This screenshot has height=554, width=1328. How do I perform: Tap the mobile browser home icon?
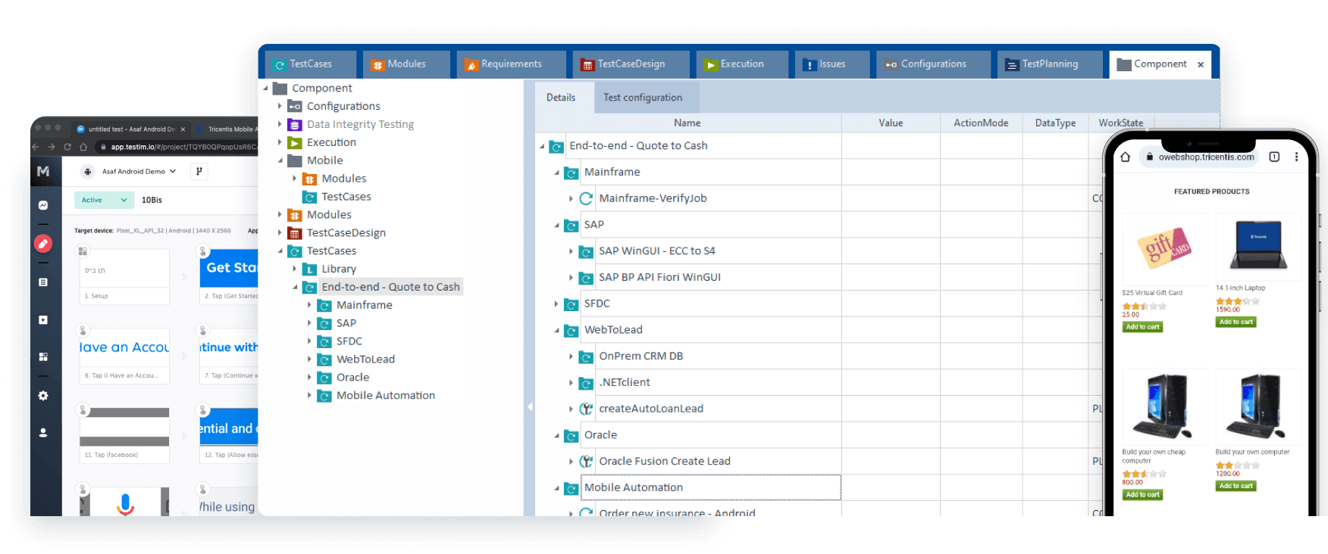click(1126, 157)
